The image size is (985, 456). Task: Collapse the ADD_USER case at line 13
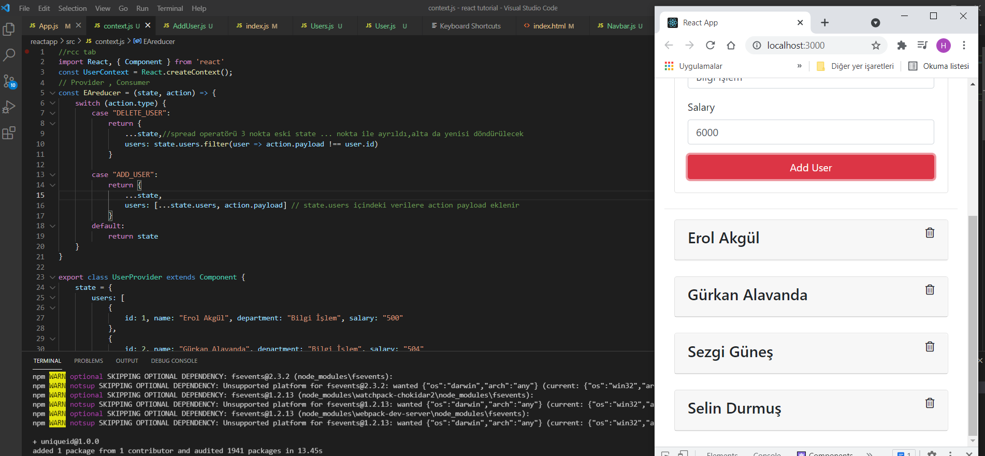[52, 175]
